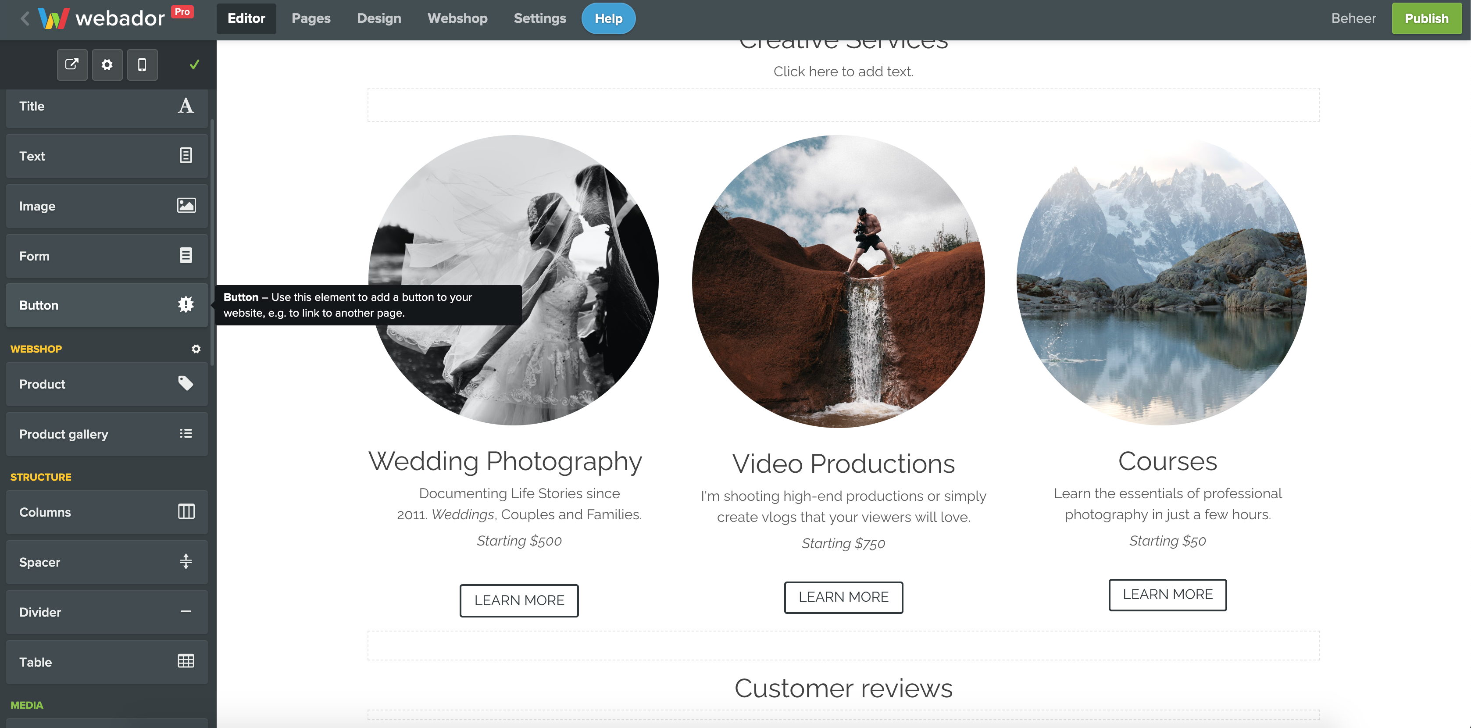
Task: Add a Form element
Action: point(107,256)
